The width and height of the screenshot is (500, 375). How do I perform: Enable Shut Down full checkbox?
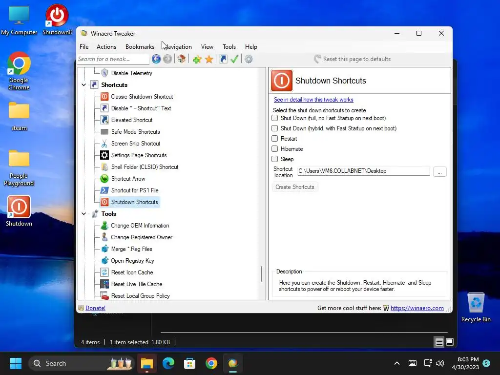(x=274, y=118)
